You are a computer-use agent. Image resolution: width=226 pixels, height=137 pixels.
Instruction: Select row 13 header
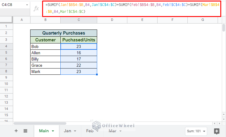(x=6, y=102)
